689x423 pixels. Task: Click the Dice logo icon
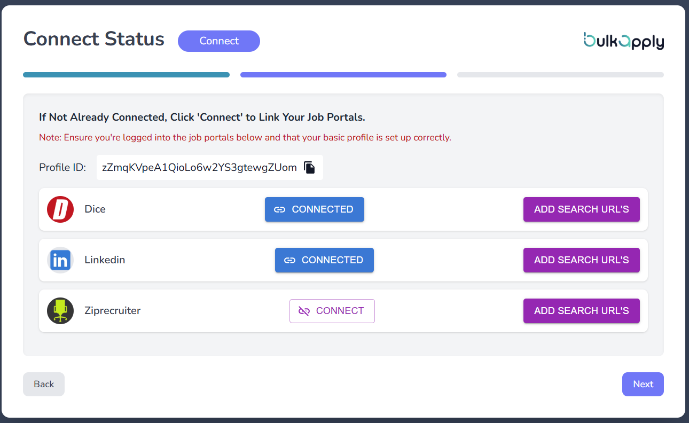[x=60, y=209]
